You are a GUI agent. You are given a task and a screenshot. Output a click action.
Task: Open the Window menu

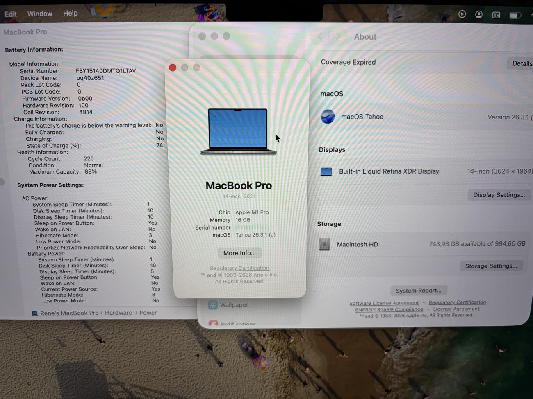[x=39, y=14]
